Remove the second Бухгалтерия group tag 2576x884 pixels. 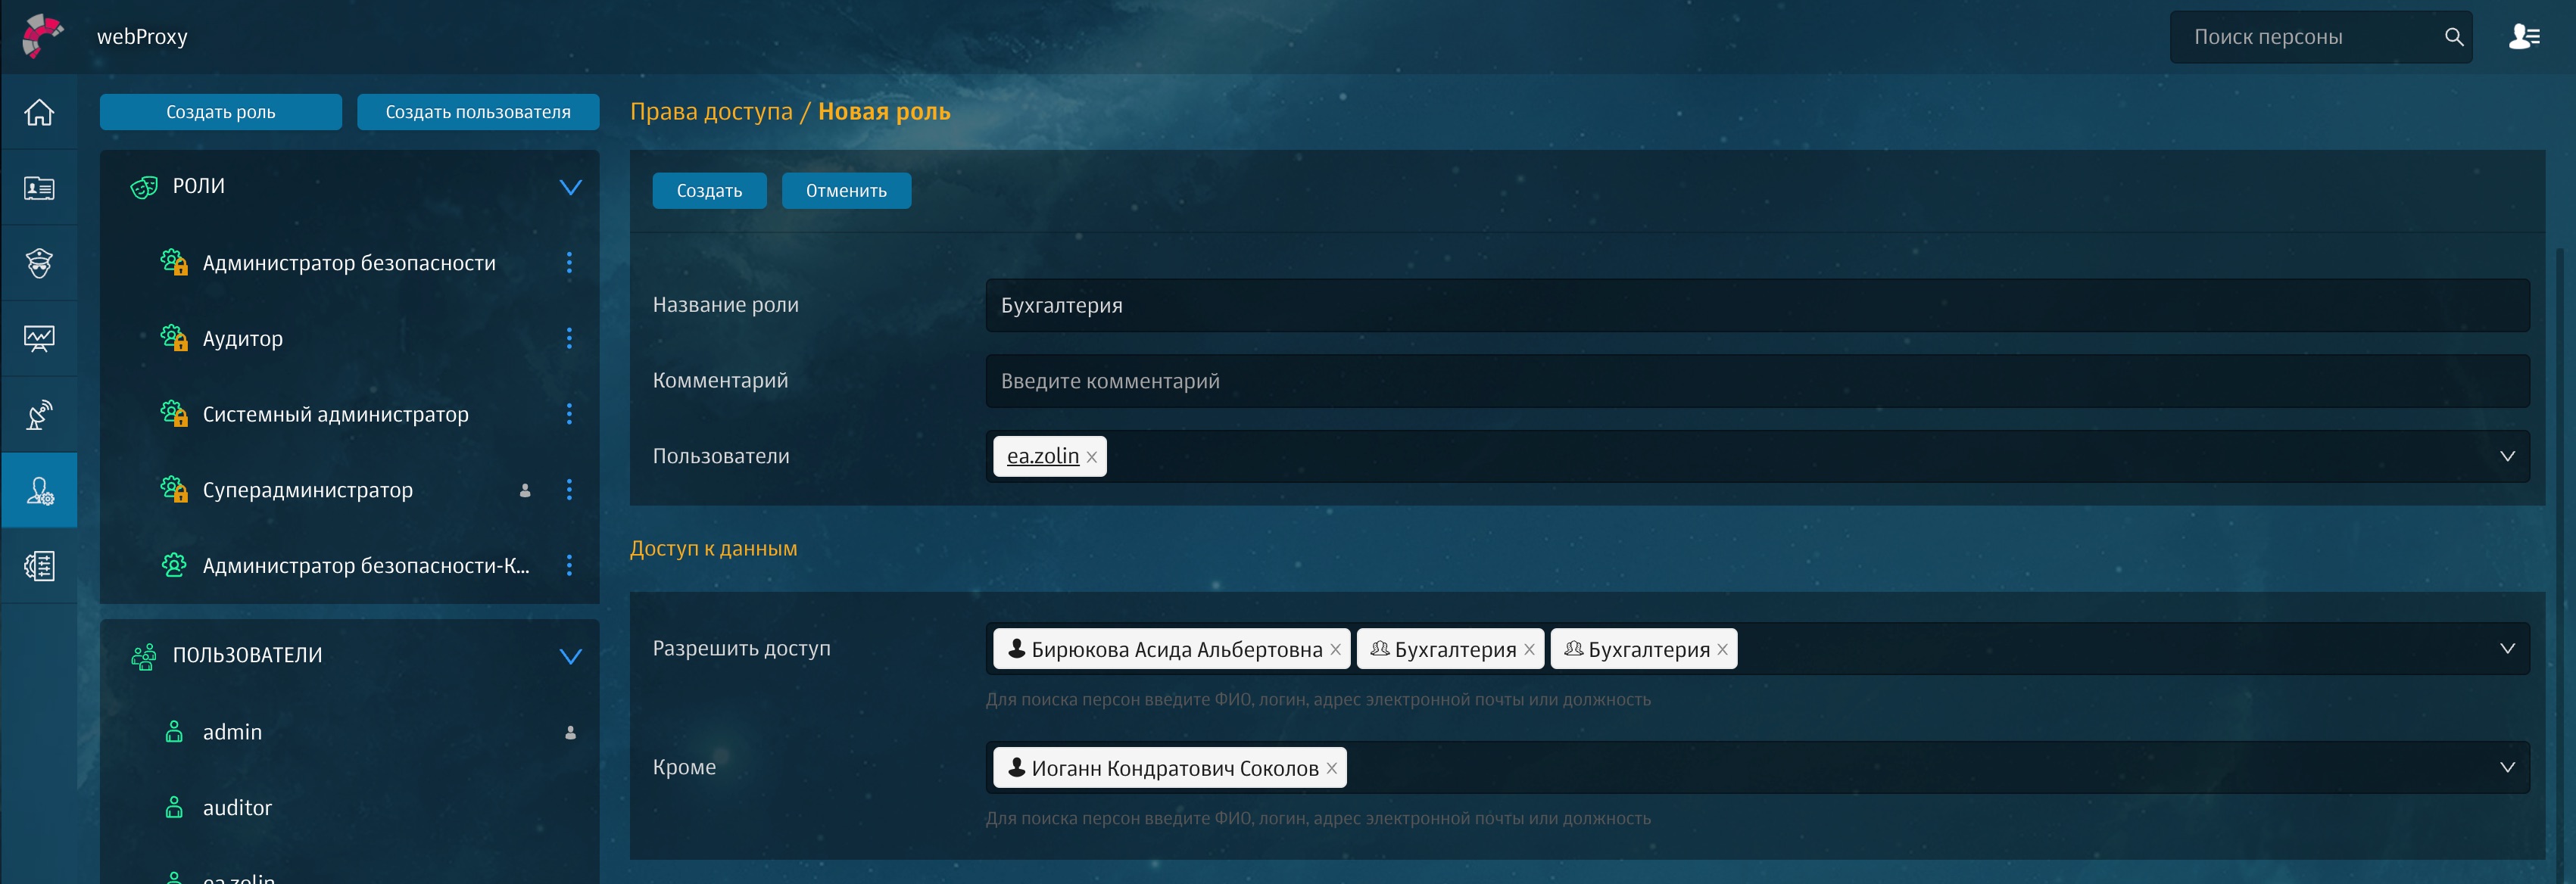point(1722,649)
